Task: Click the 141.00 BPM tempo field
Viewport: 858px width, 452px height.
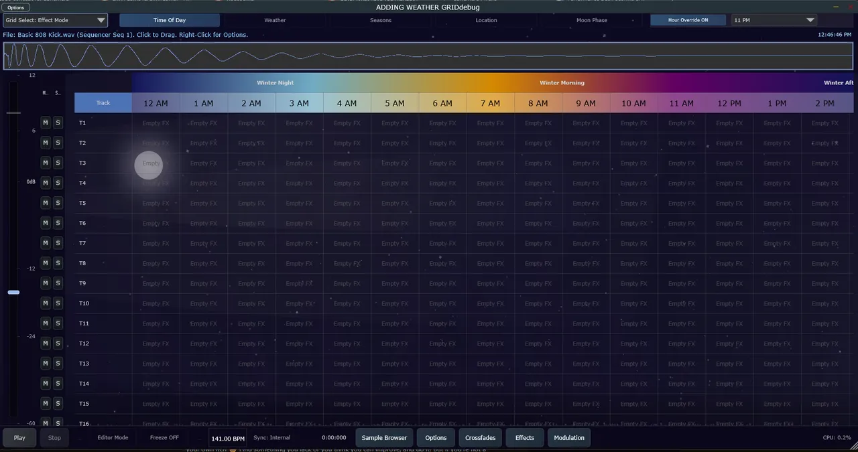Action: click(227, 439)
